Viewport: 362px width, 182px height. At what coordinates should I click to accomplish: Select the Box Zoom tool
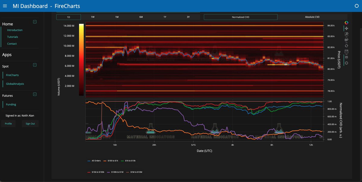(347, 34)
